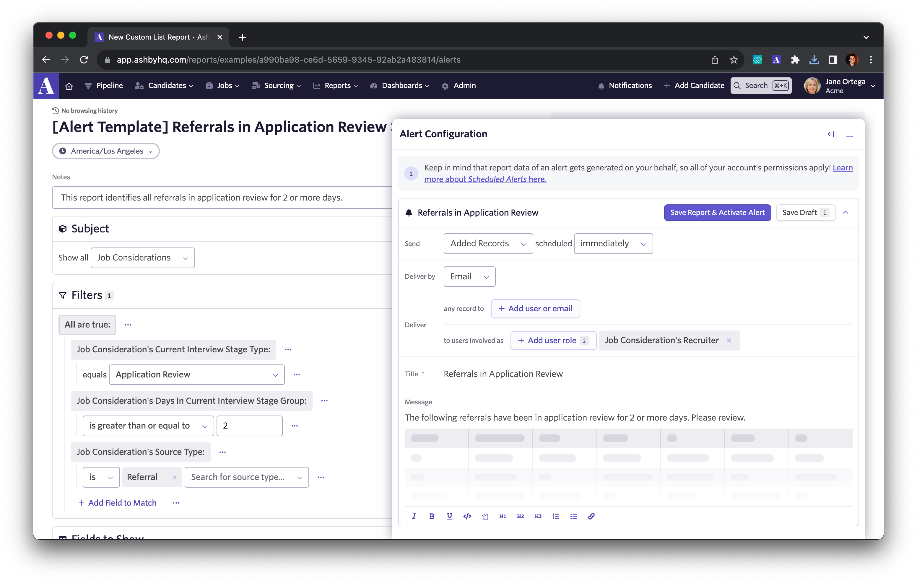The image size is (917, 583).
Task: Toggle bold formatting in message editor
Action: 431,516
